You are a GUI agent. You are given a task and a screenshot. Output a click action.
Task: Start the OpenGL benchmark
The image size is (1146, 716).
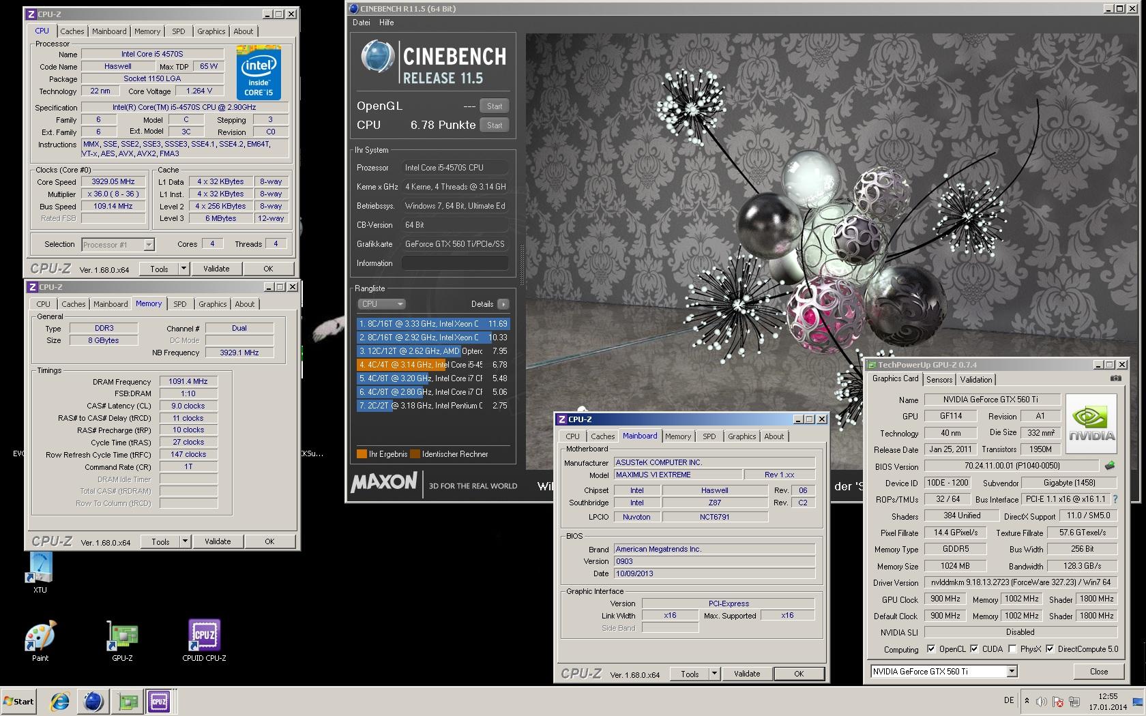pyautogui.click(x=495, y=106)
